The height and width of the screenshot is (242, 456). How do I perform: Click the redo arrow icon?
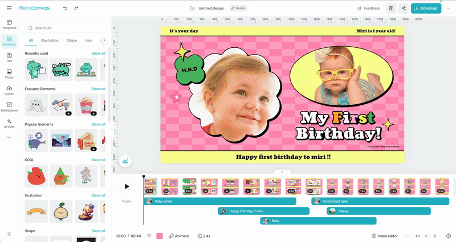(76, 9)
